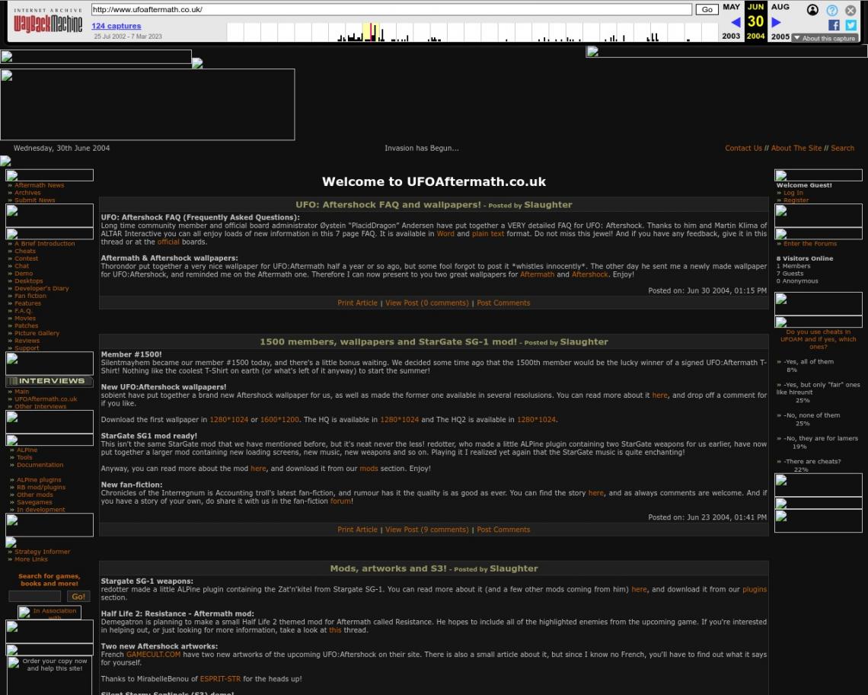Click the Wayback Go button beside the URL

(x=707, y=9)
